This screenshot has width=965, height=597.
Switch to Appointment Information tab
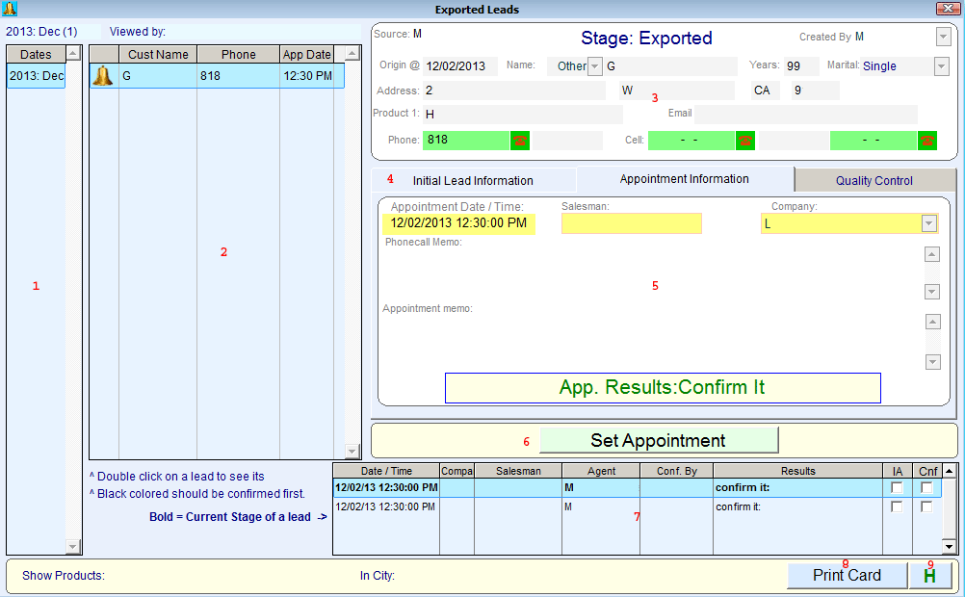685,179
